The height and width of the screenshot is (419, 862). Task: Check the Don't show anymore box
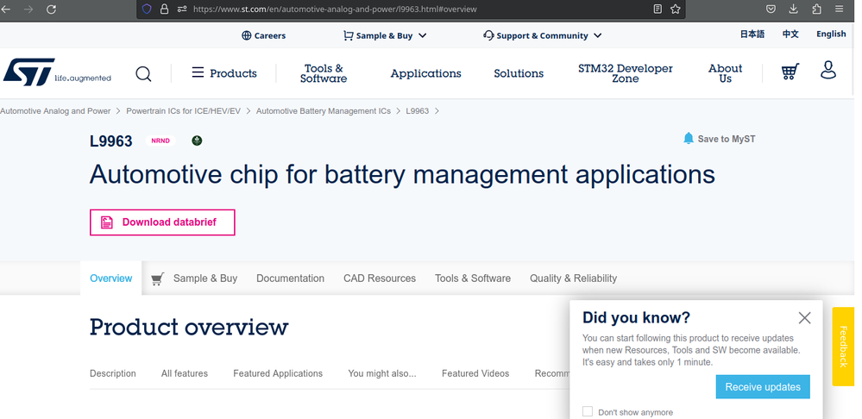coord(588,412)
